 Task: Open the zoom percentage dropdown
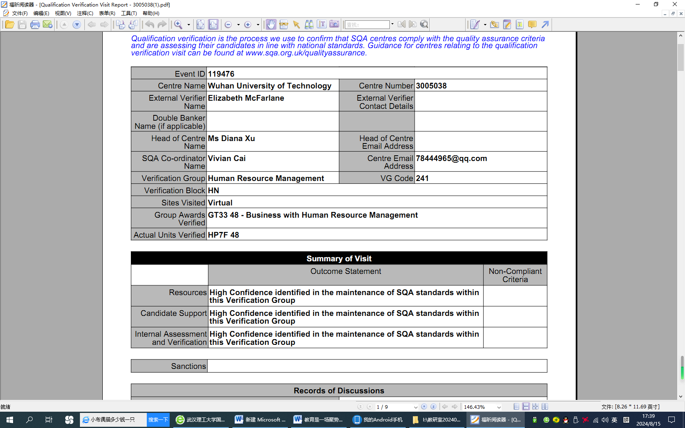point(499,407)
